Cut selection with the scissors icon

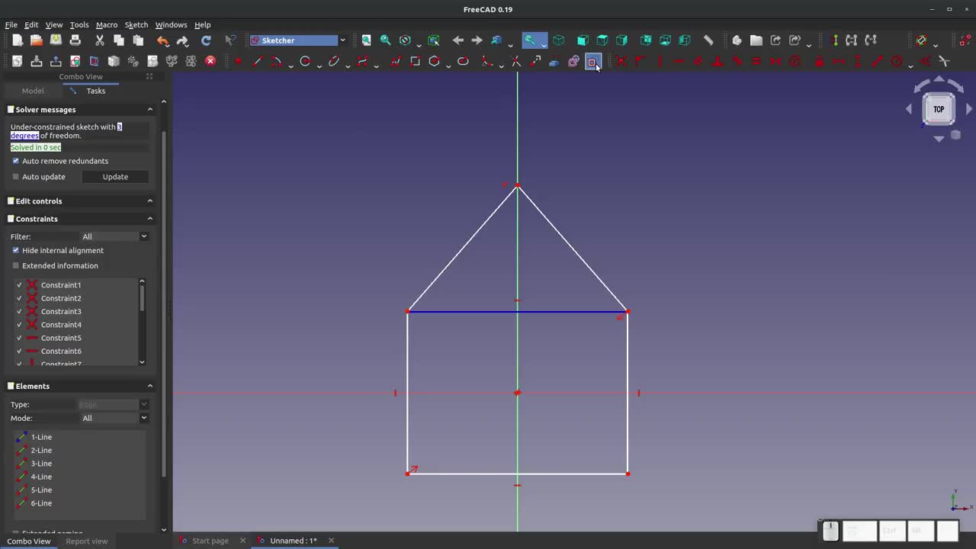coord(99,40)
